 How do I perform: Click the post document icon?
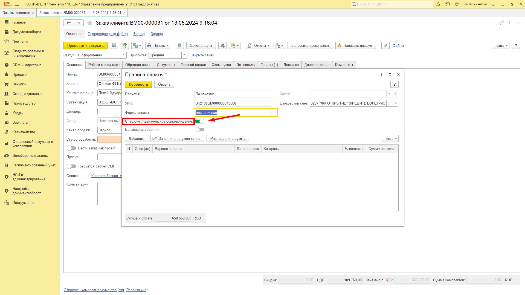point(125,45)
